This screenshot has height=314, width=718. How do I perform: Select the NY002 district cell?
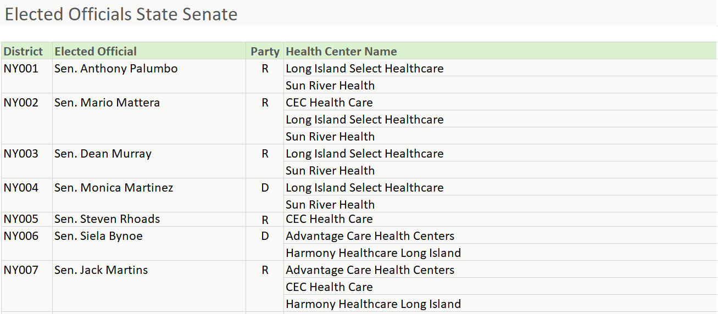(21, 103)
